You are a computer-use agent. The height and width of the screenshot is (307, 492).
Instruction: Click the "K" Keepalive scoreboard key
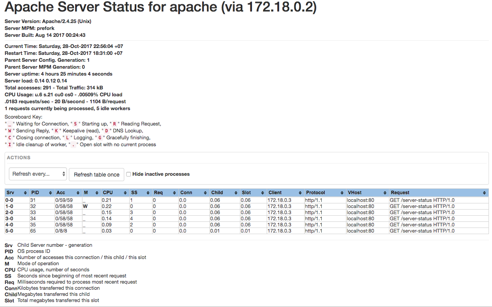point(56,131)
